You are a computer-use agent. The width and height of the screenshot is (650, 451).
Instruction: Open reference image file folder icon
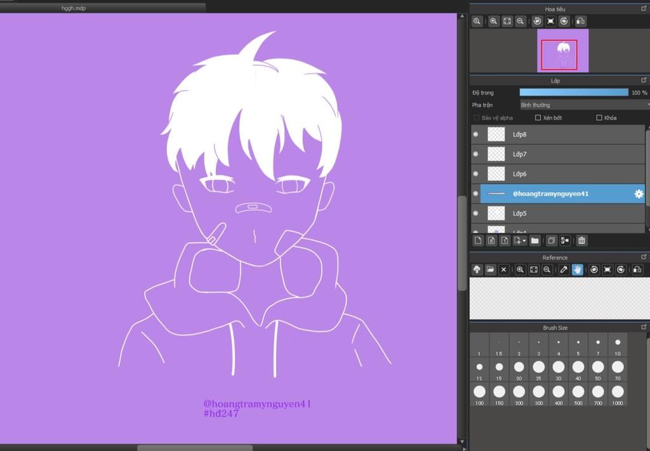coord(490,270)
